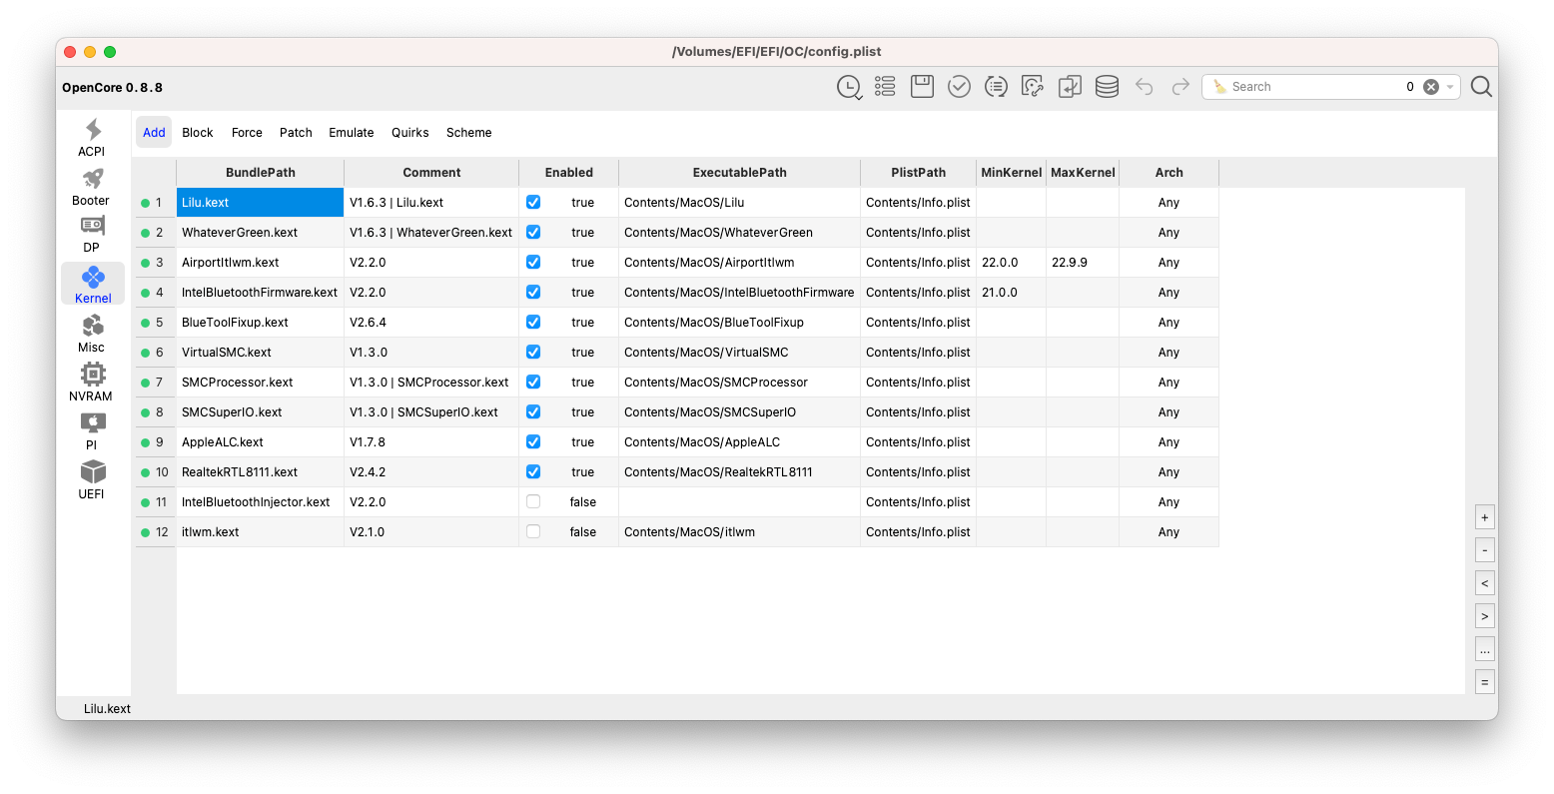Select Contents/MacOS/VirtualSMC executable path cell
The width and height of the screenshot is (1554, 794).
coord(740,352)
